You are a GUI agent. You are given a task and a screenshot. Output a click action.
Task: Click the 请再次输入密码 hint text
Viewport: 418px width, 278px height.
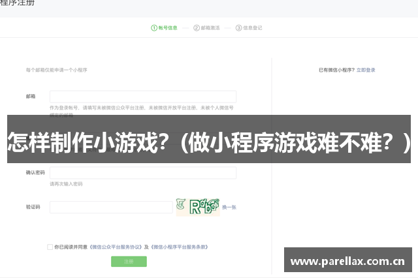[66, 184]
